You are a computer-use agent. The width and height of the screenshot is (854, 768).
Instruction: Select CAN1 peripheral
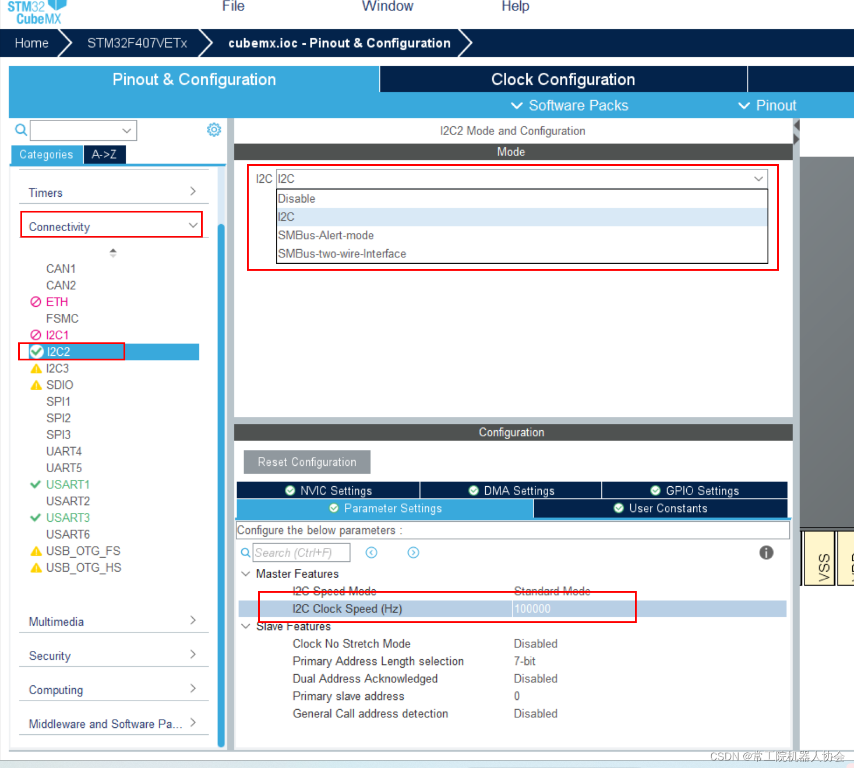click(x=61, y=268)
